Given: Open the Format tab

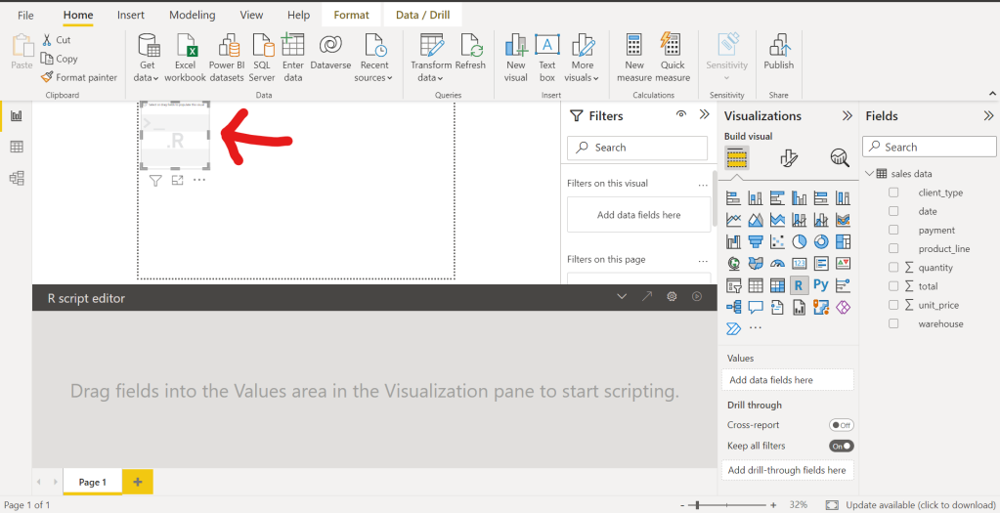Looking at the screenshot, I should (x=351, y=15).
